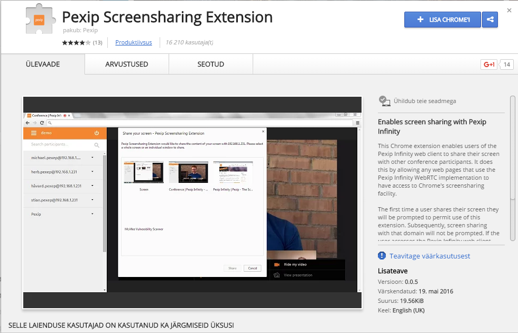Open the Produktiivsus category link
Image resolution: width=518 pixels, height=333 pixels.
[x=133, y=42]
